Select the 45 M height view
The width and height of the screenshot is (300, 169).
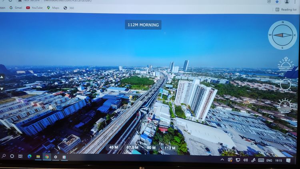(114, 147)
